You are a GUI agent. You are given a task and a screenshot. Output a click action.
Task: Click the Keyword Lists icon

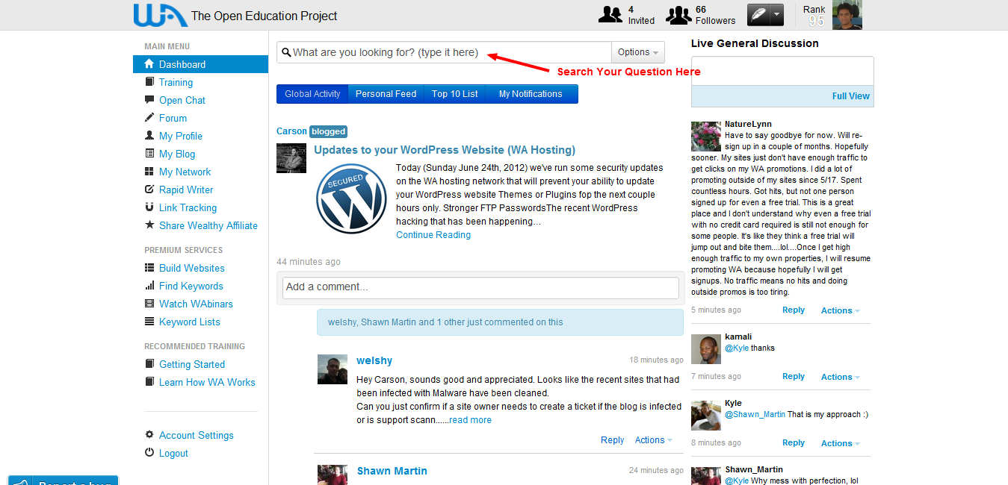149,322
